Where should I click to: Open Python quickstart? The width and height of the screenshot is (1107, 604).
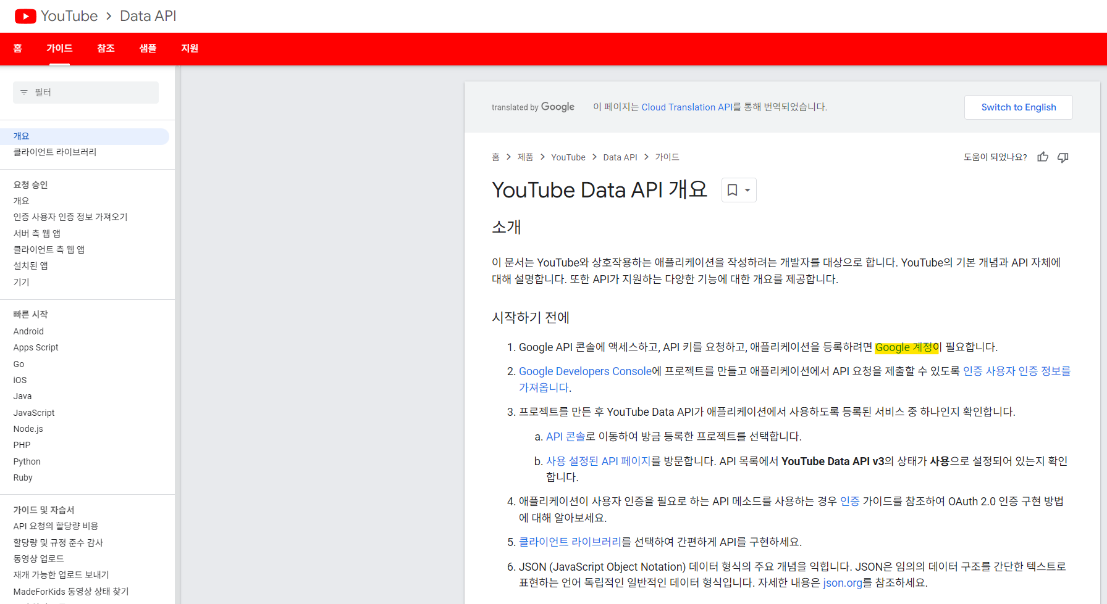tap(27, 462)
